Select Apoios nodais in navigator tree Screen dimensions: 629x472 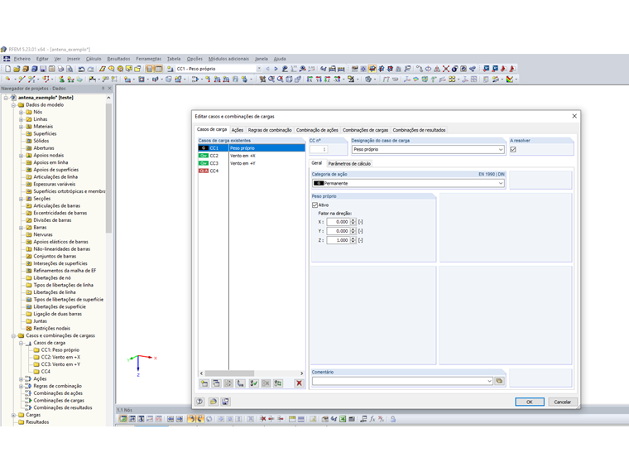coord(48,156)
